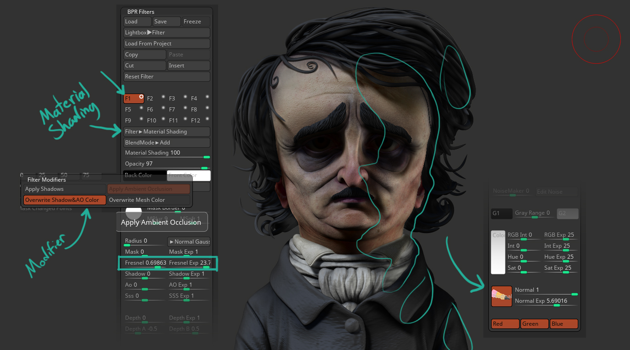
Task: Adjust the Fresnel Exp slider
Action: 189,264
